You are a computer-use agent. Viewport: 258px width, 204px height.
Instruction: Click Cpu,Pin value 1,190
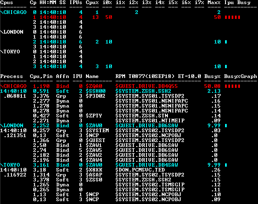coord(41,86)
